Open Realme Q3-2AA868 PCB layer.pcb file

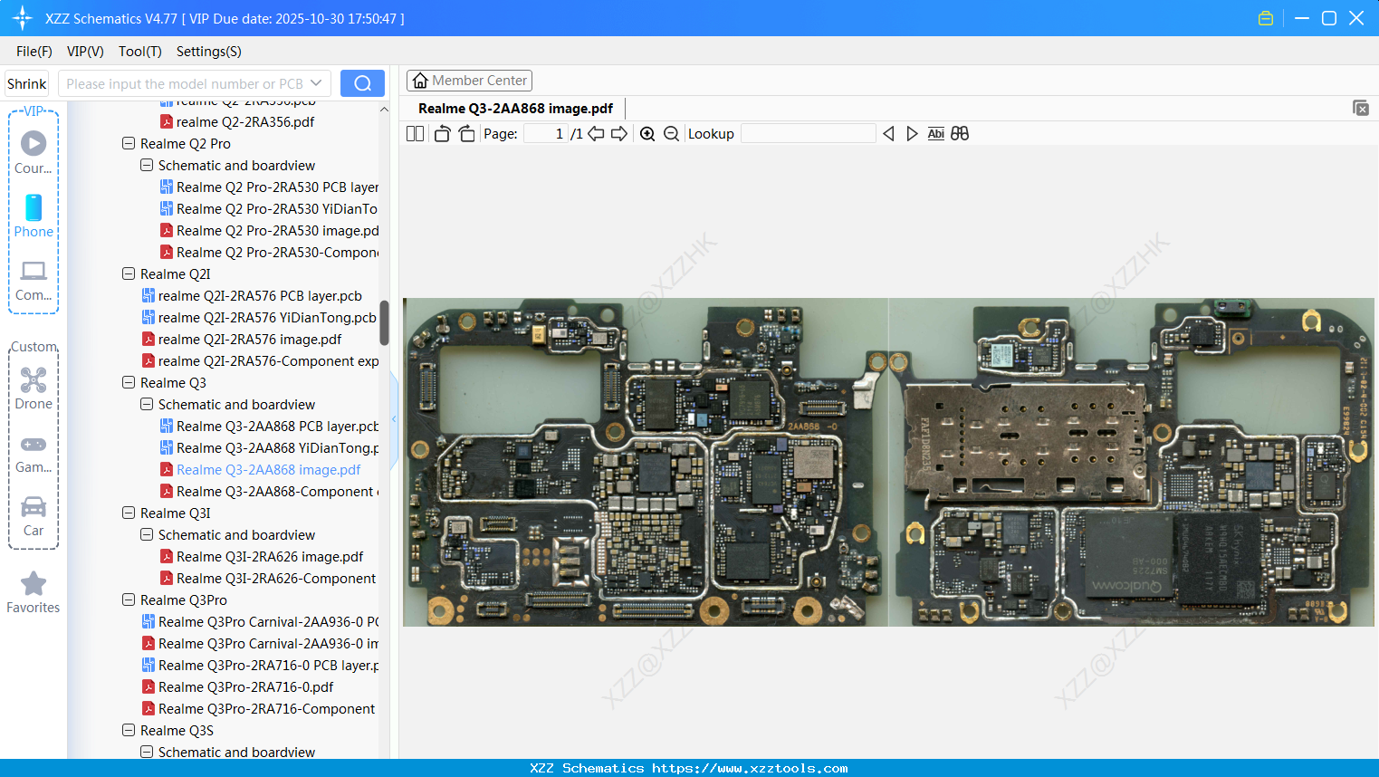277,427
